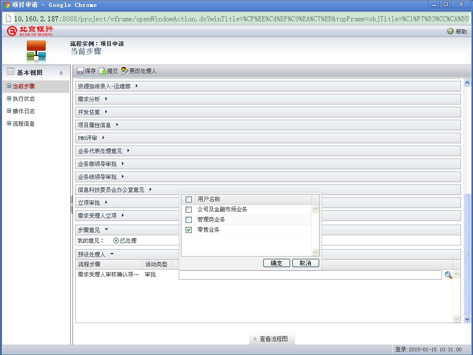Click the main page scrollbar down arrow

(467, 319)
